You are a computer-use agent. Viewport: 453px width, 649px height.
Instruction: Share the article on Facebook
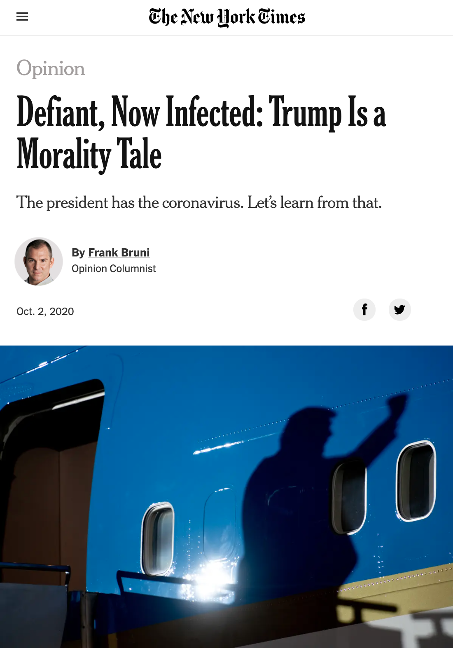point(364,310)
